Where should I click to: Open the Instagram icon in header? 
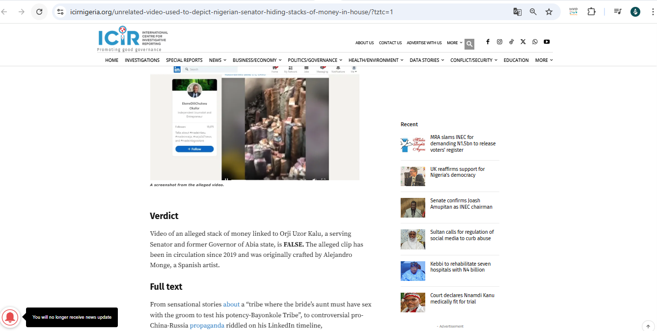(x=499, y=42)
